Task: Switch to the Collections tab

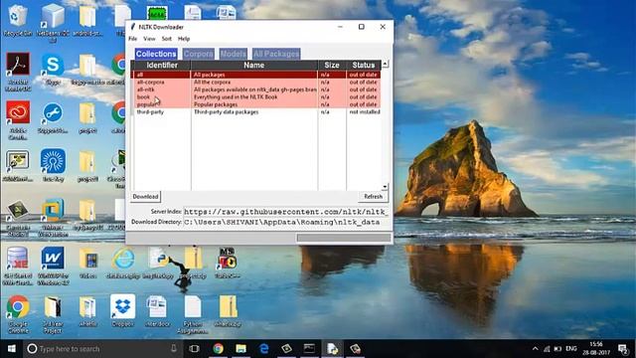Action: click(x=156, y=54)
